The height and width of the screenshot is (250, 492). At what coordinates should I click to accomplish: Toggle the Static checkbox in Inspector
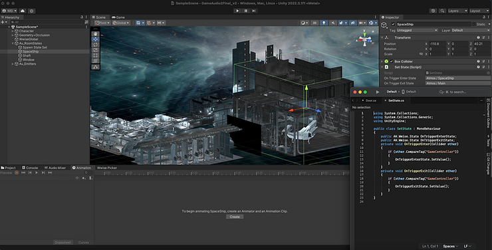pyautogui.click(x=474, y=24)
